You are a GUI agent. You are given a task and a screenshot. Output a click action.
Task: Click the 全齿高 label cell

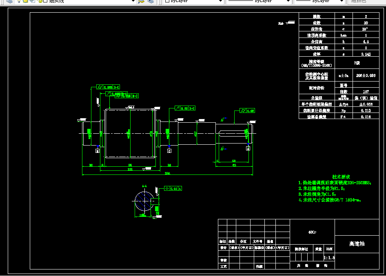317,42
